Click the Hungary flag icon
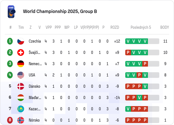Image resolution: width=174 pixels, height=125 pixels. (21, 98)
